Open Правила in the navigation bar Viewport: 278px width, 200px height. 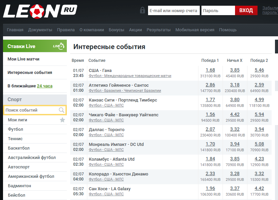66,30
